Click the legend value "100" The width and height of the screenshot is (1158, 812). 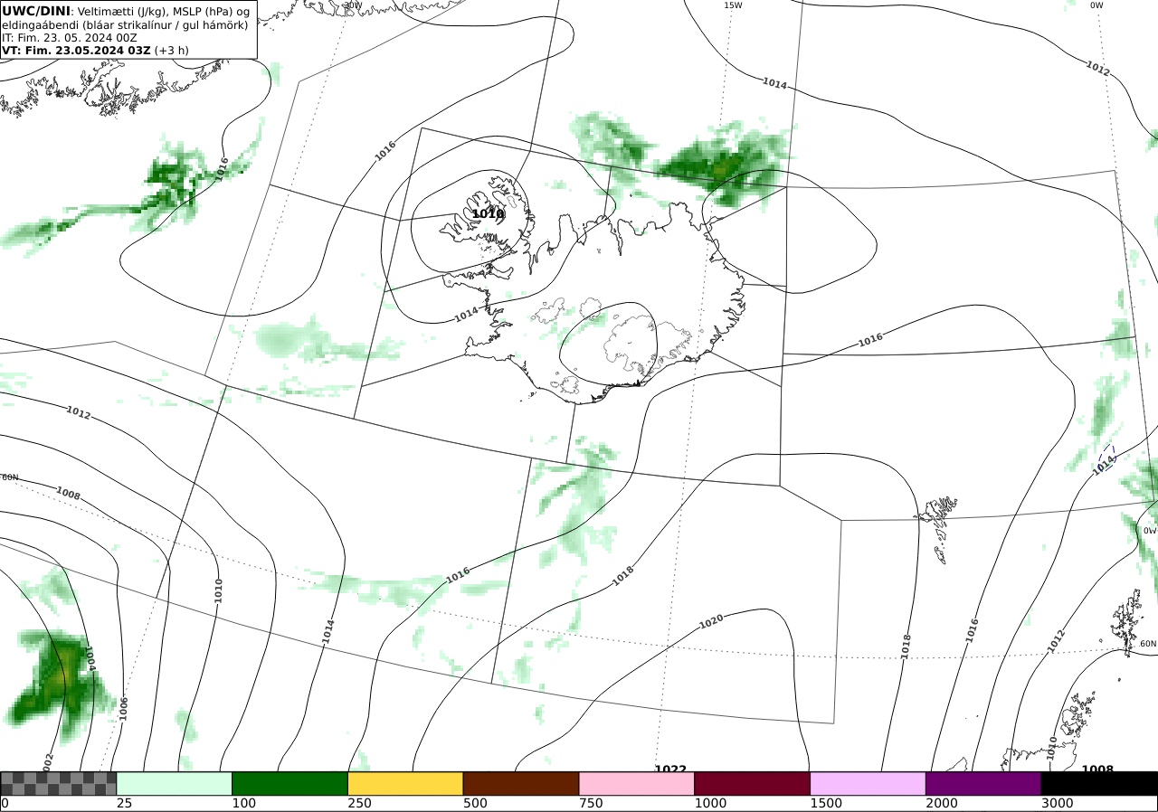pyautogui.click(x=244, y=803)
